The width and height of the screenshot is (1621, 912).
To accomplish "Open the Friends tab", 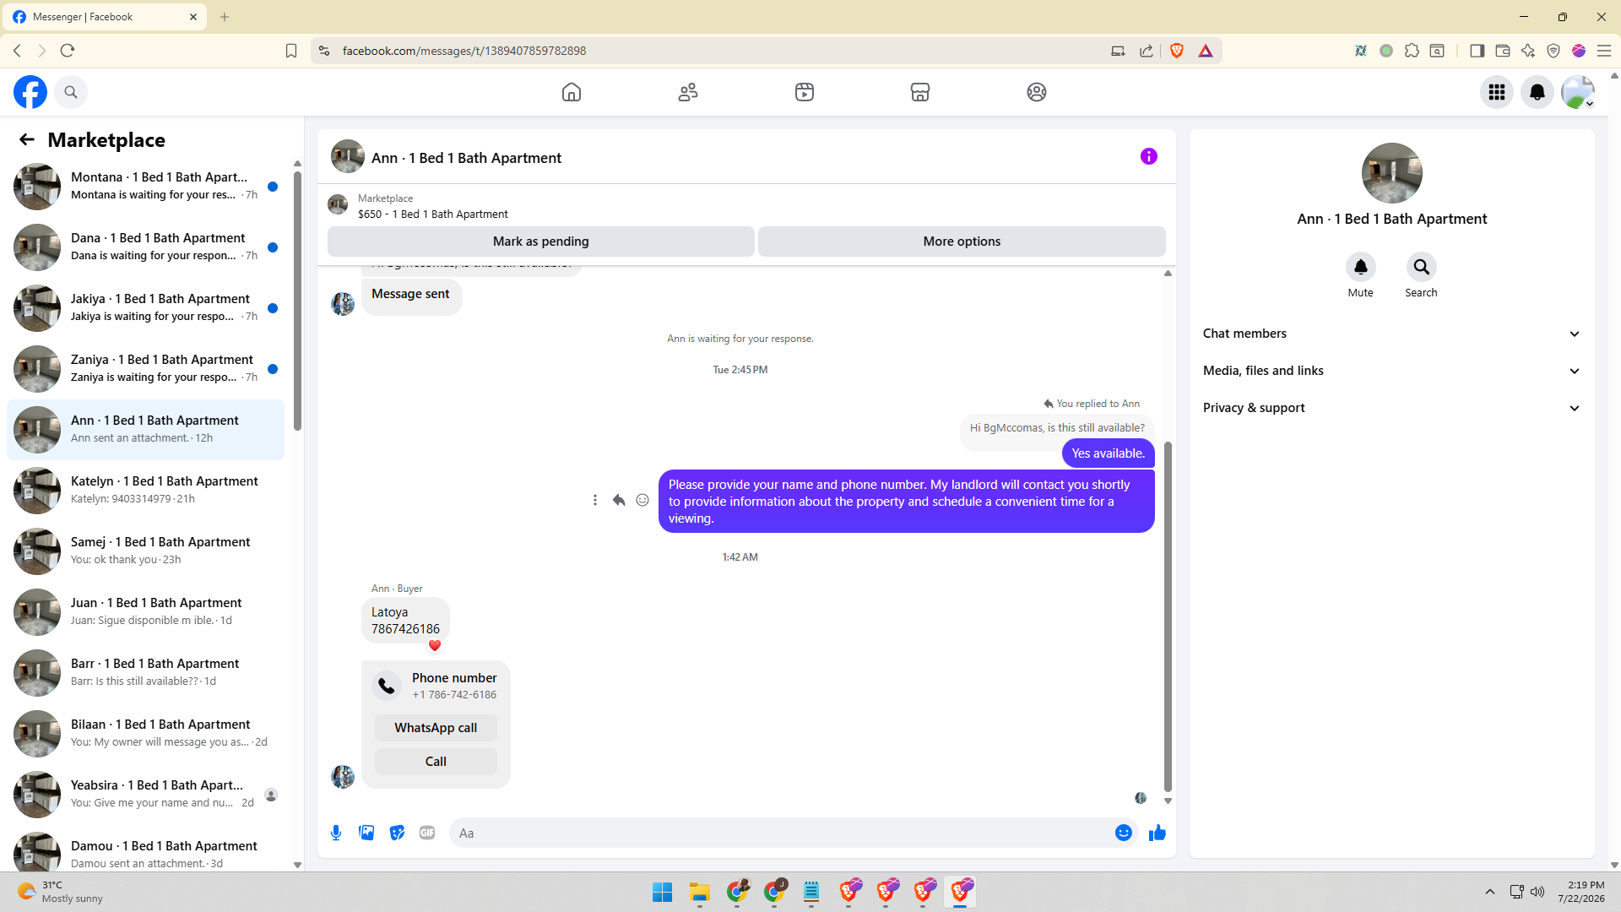I will (x=688, y=92).
